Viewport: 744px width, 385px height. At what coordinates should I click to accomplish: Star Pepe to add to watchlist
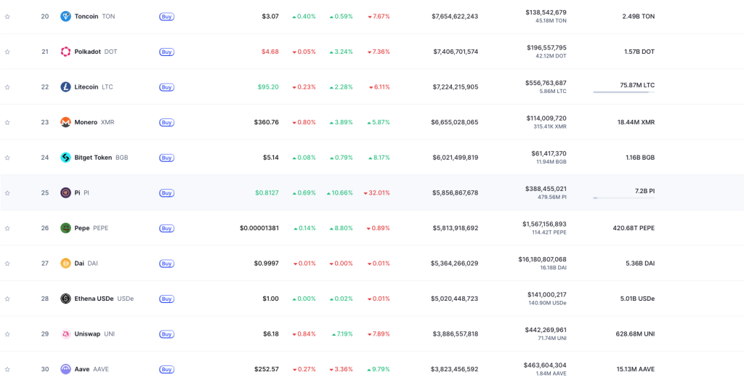(x=7, y=228)
